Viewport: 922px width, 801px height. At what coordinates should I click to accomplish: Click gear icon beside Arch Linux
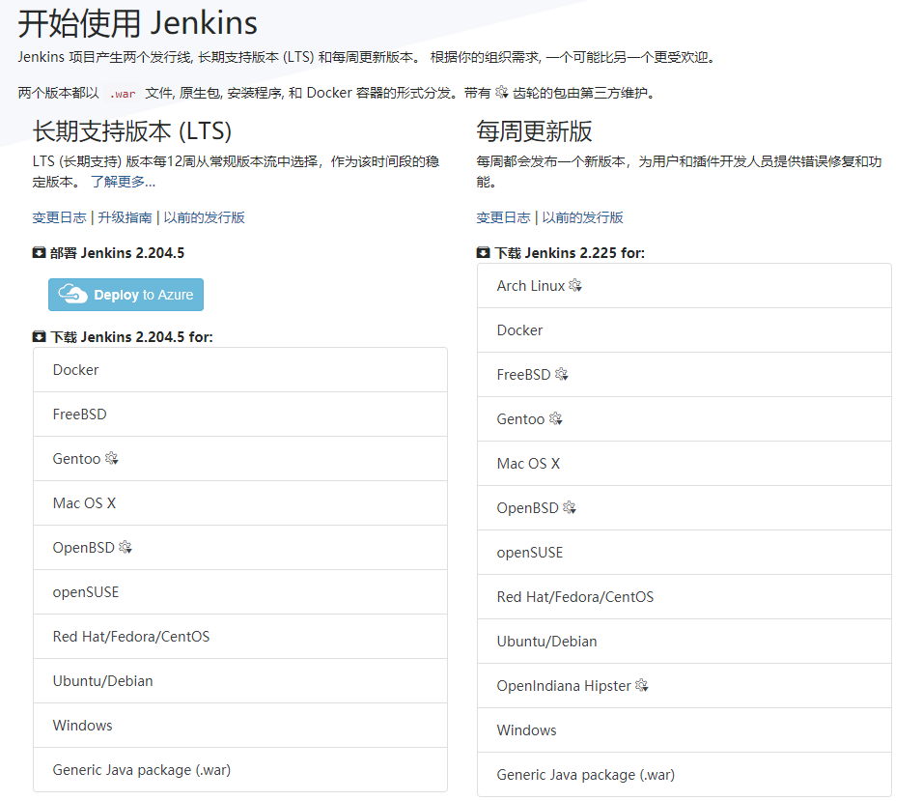575,285
